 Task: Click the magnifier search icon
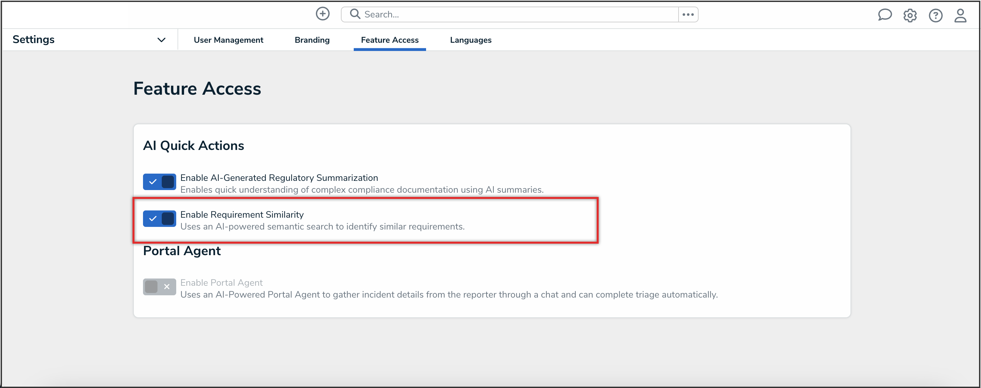pyautogui.click(x=355, y=14)
